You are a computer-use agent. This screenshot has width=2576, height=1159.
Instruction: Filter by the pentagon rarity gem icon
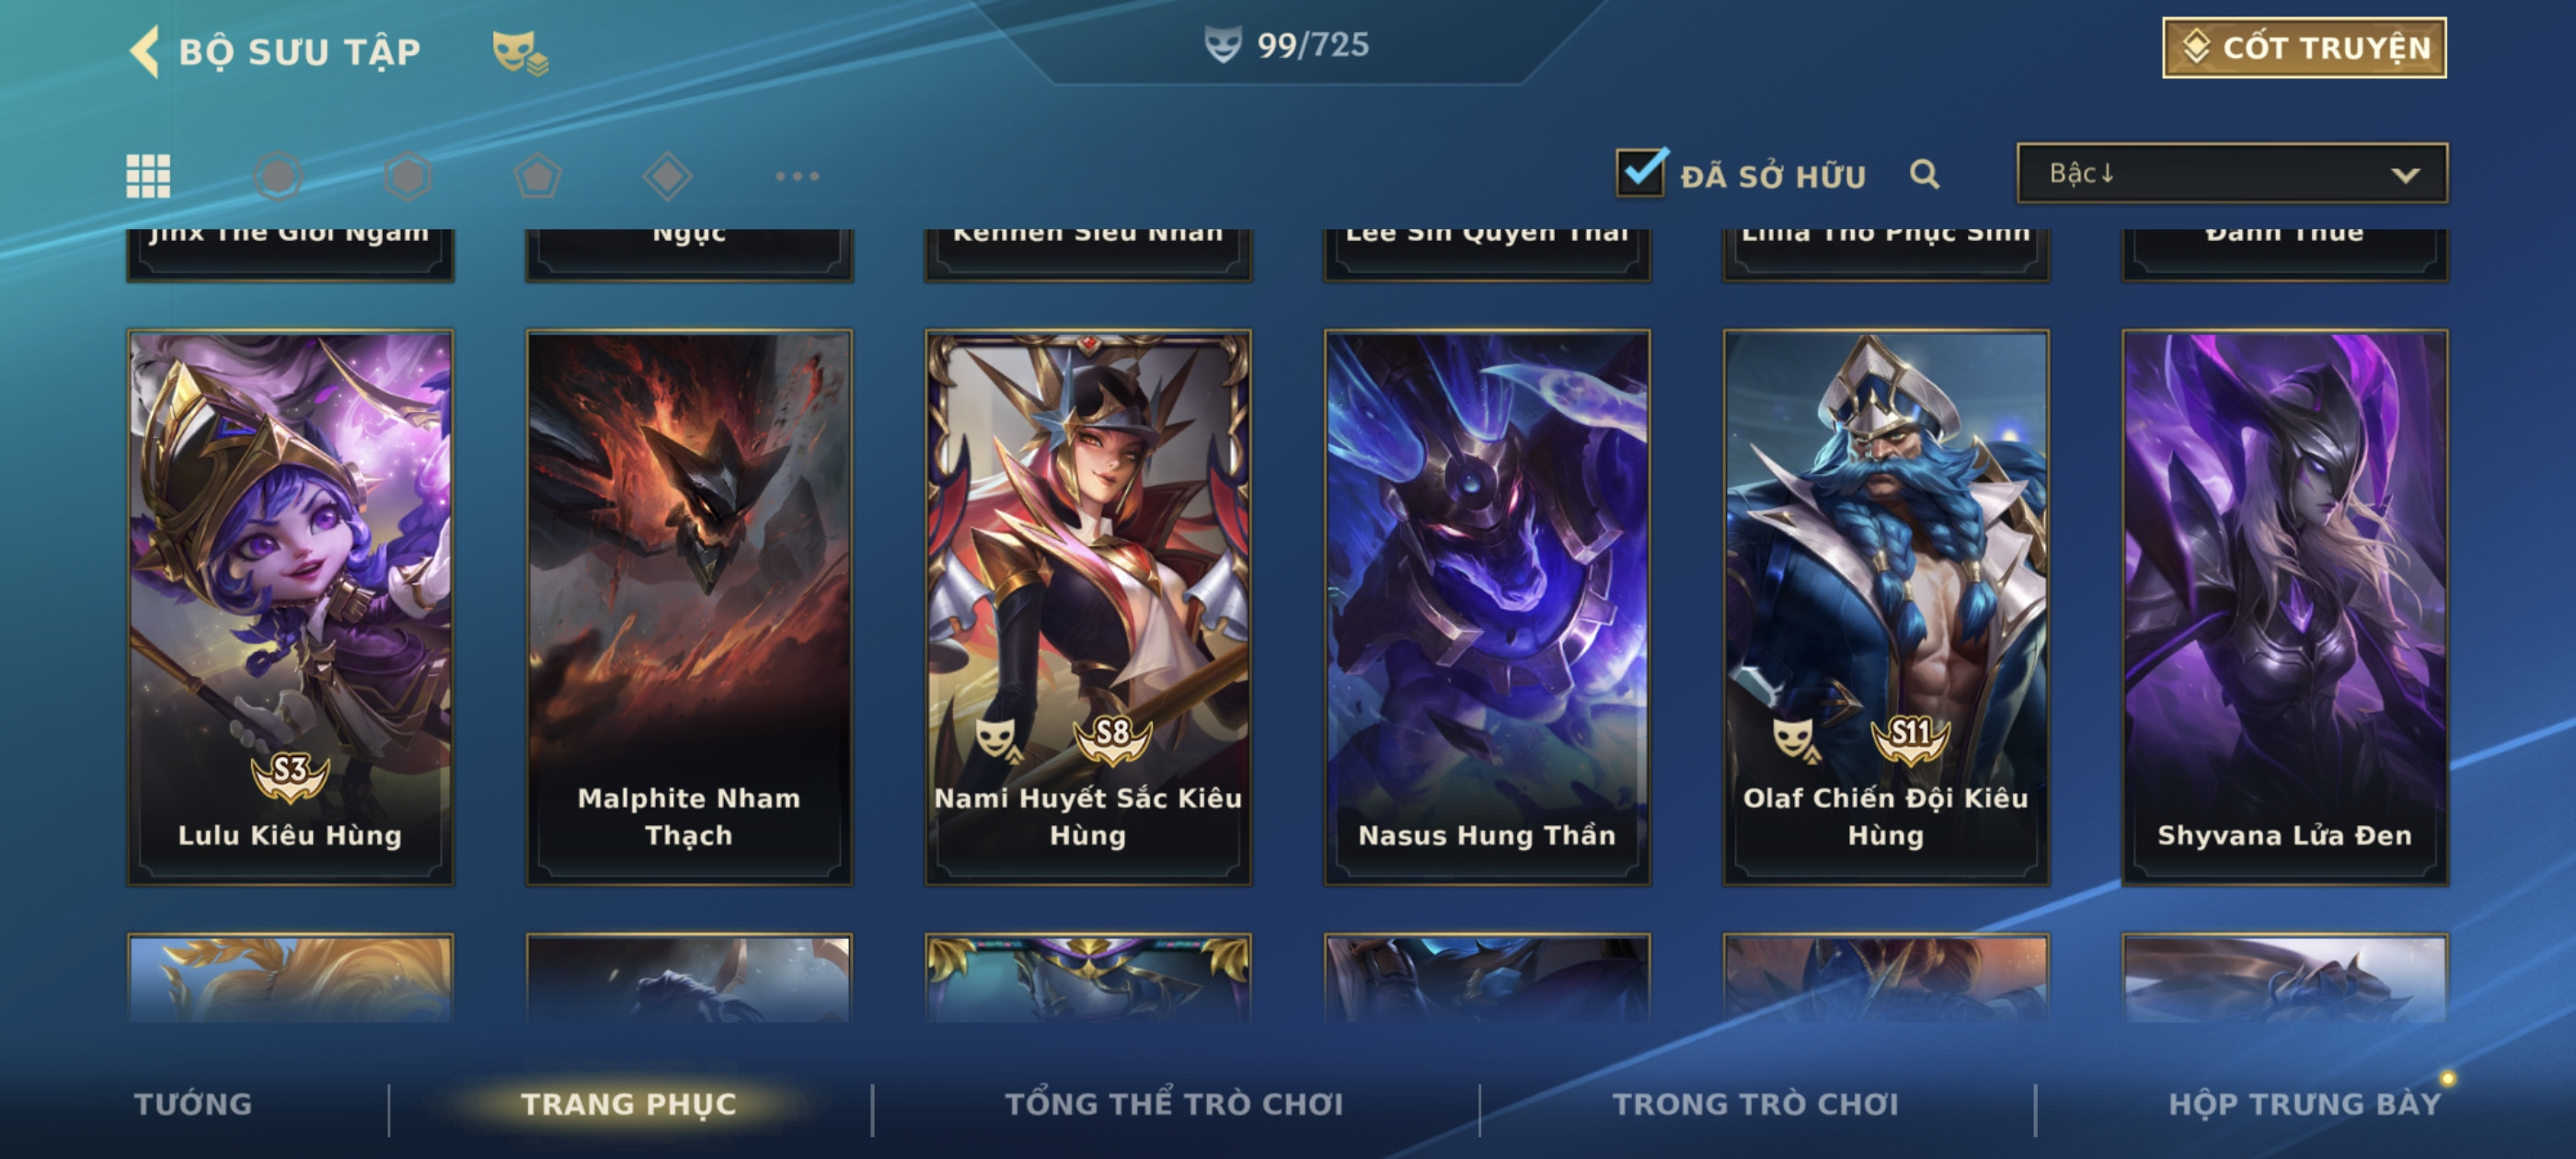point(538,176)
